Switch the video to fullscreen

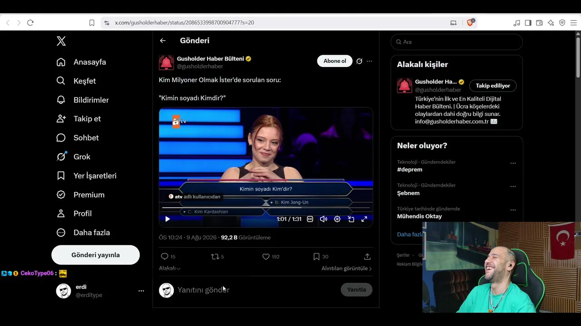364,219
